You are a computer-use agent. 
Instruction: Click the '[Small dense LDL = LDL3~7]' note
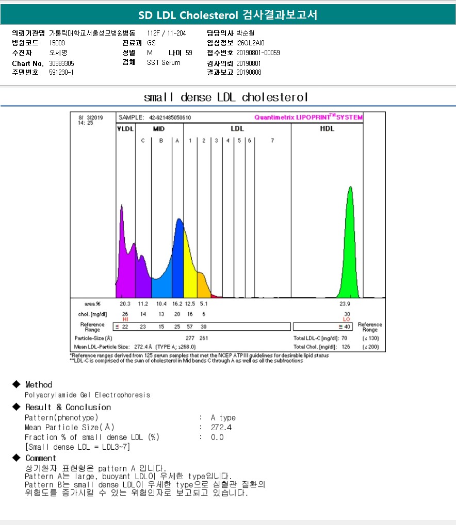77,447
